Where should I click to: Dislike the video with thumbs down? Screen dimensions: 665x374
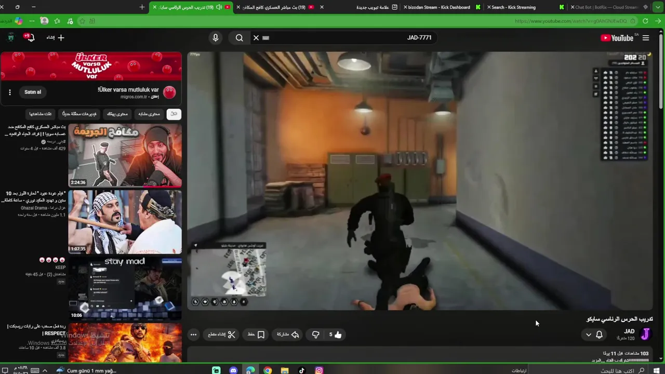[x=315, y=335]
